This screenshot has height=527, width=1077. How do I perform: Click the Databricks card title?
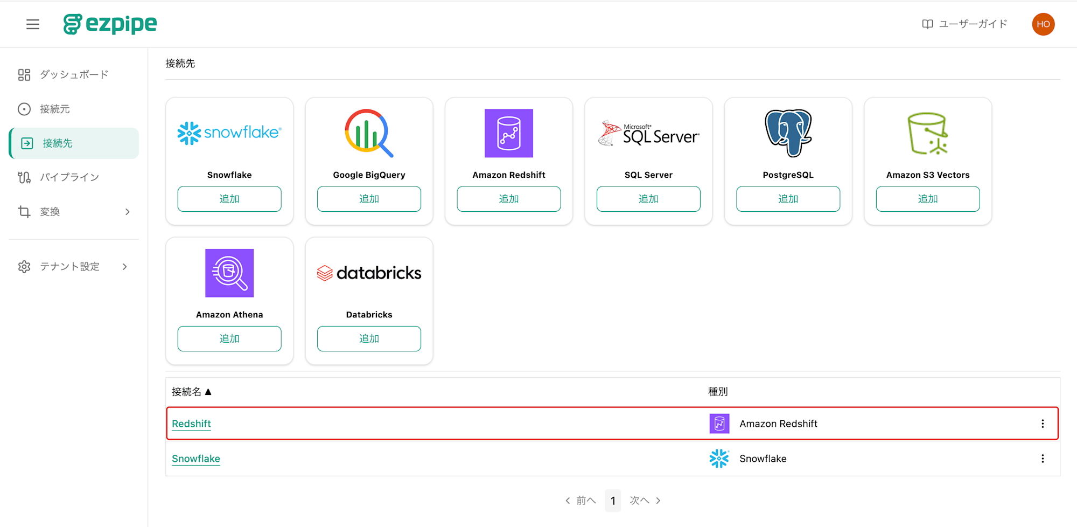pyautogui.click(x=369, y=315)
